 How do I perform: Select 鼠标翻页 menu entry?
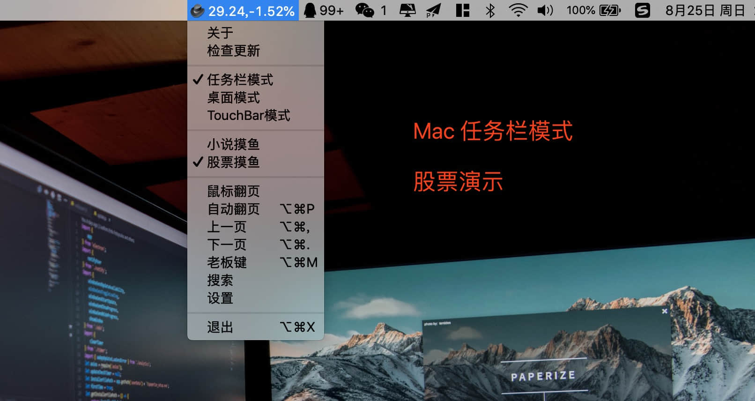click(256, 191)
